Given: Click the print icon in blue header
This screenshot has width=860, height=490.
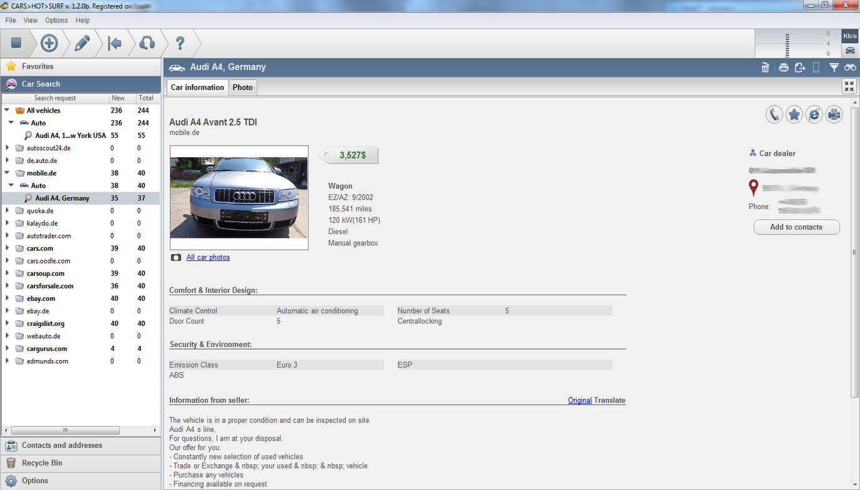Looking at the screenshot, I should [783, 67].
